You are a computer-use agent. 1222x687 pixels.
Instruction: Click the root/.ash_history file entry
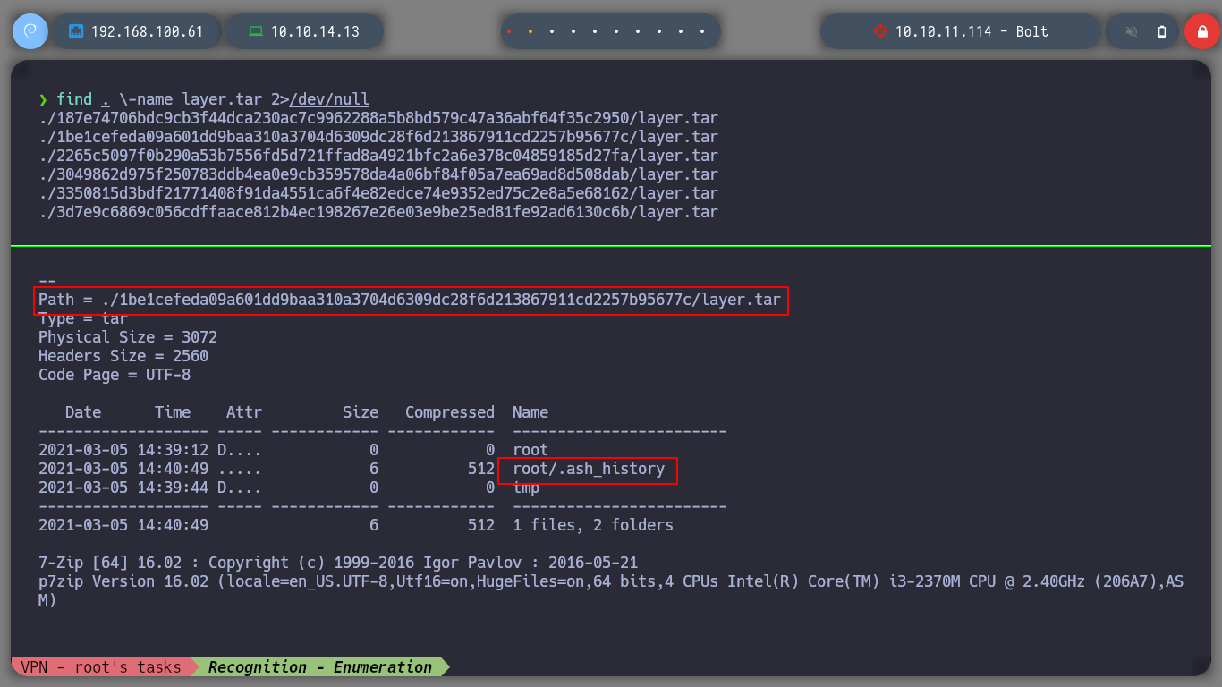coord(589,469)
